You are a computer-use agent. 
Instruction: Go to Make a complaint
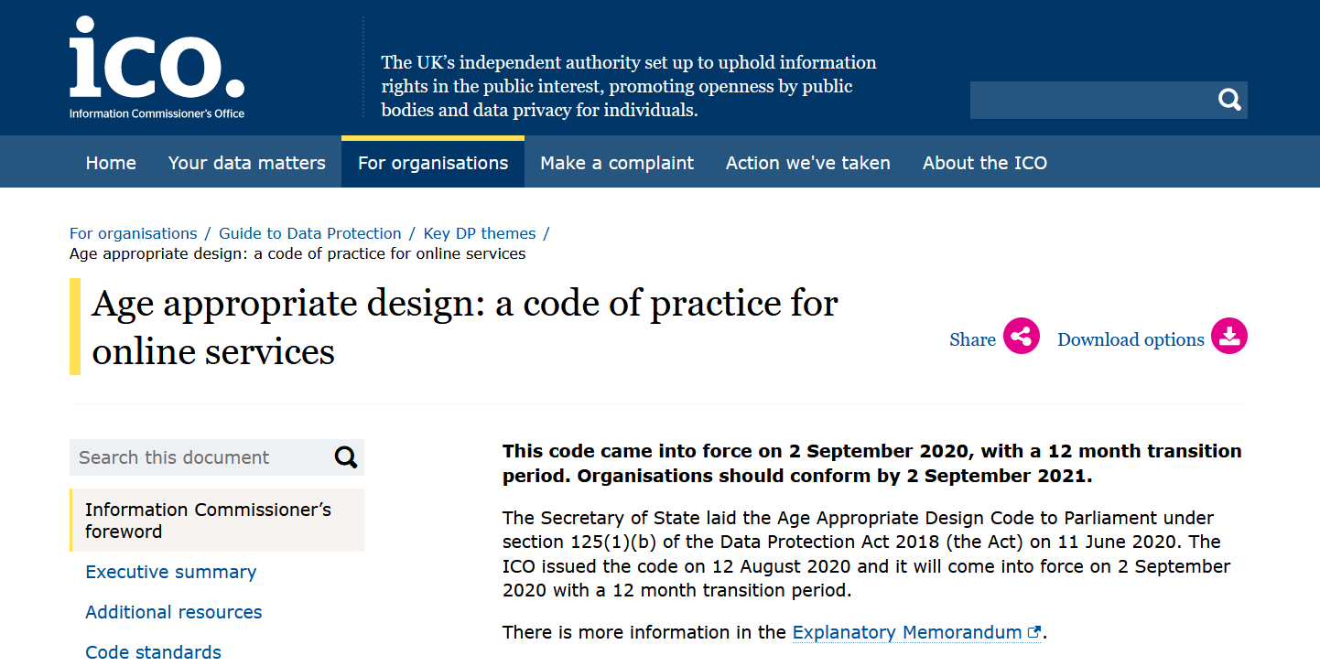click(617, 163)
